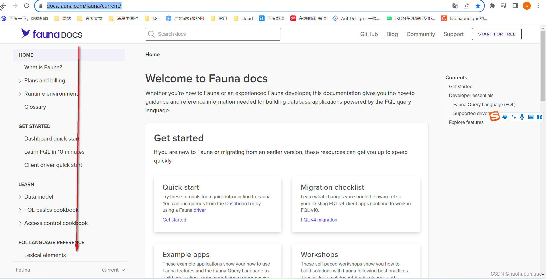The image size is (546, 279).
Task: Open the 百度翻译 bookmark
Action: tap(272, 18)
